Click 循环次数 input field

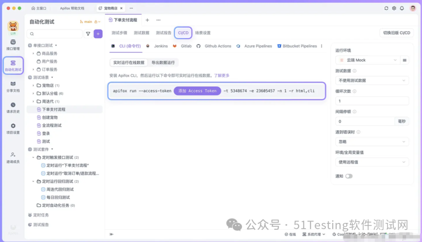[372, 101]
